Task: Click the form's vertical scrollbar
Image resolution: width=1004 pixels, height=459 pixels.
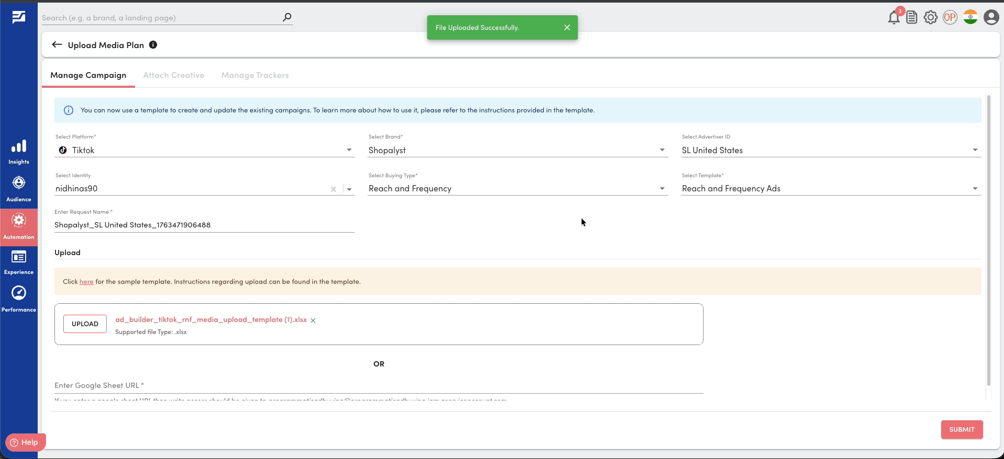Action: [x=988, y=240]
